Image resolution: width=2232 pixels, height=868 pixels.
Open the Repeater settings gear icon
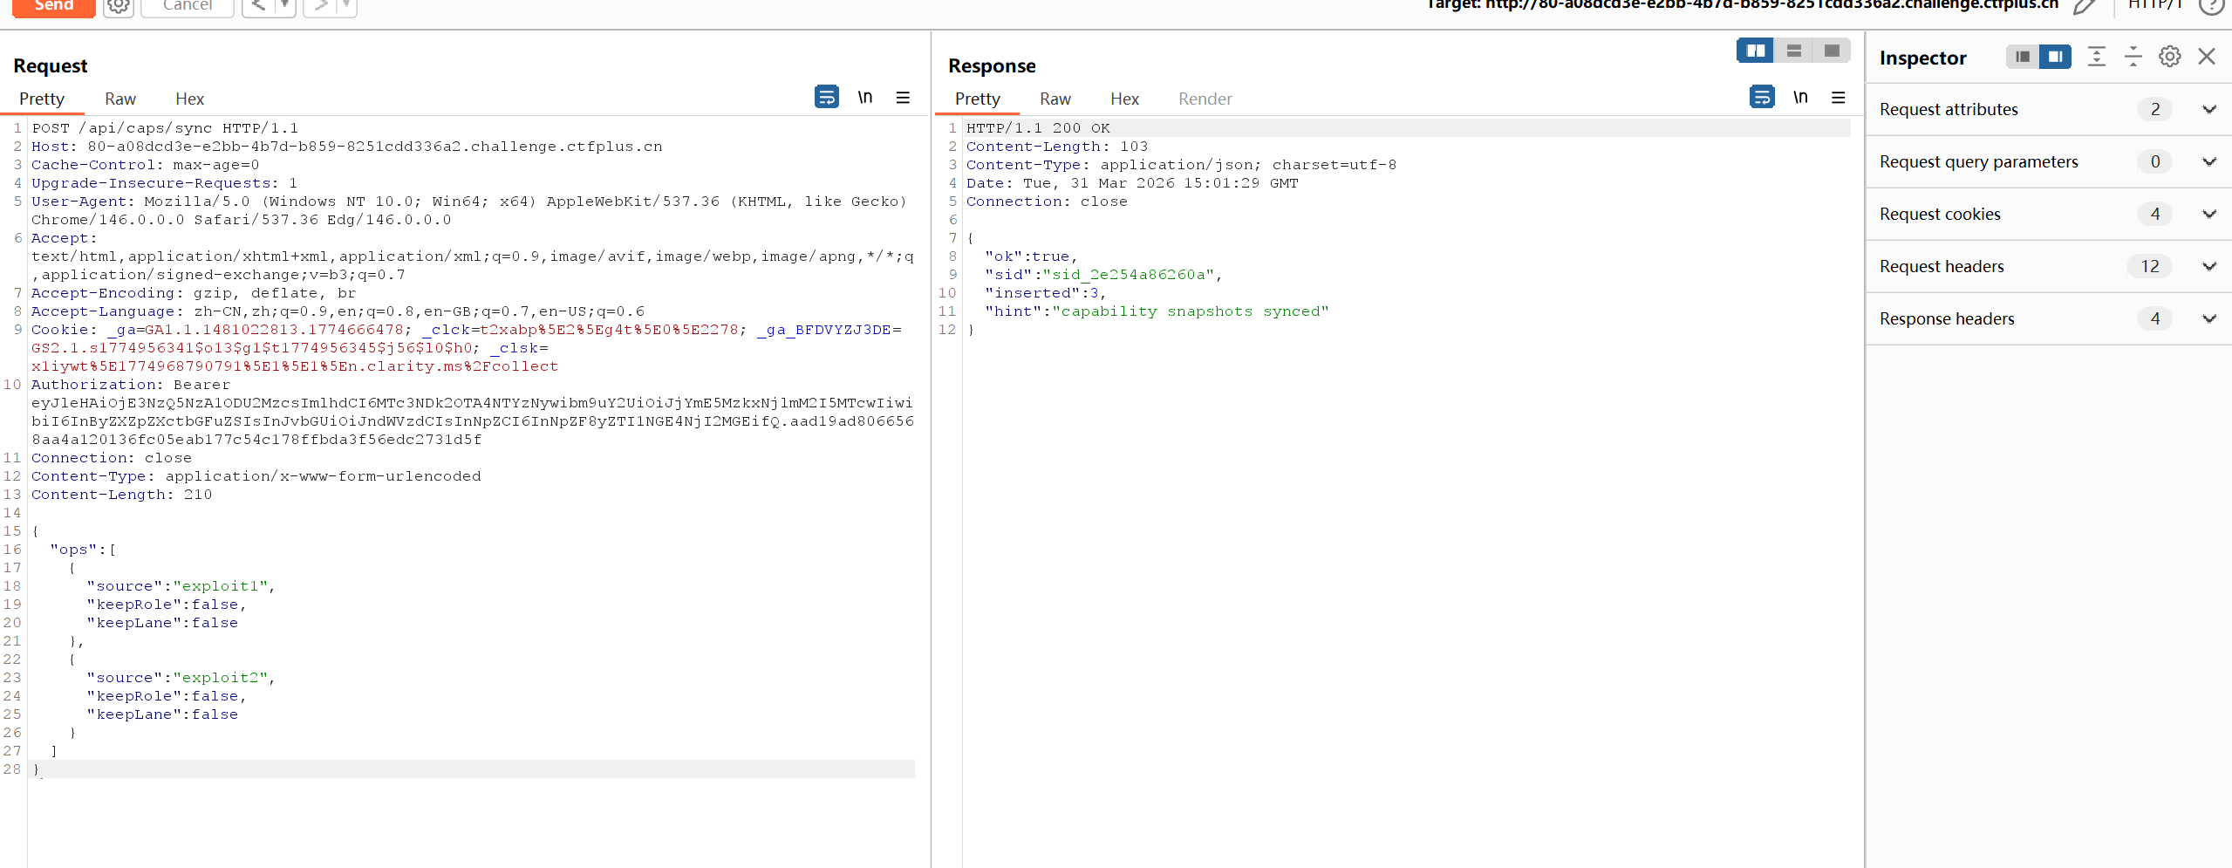(118, 6)
